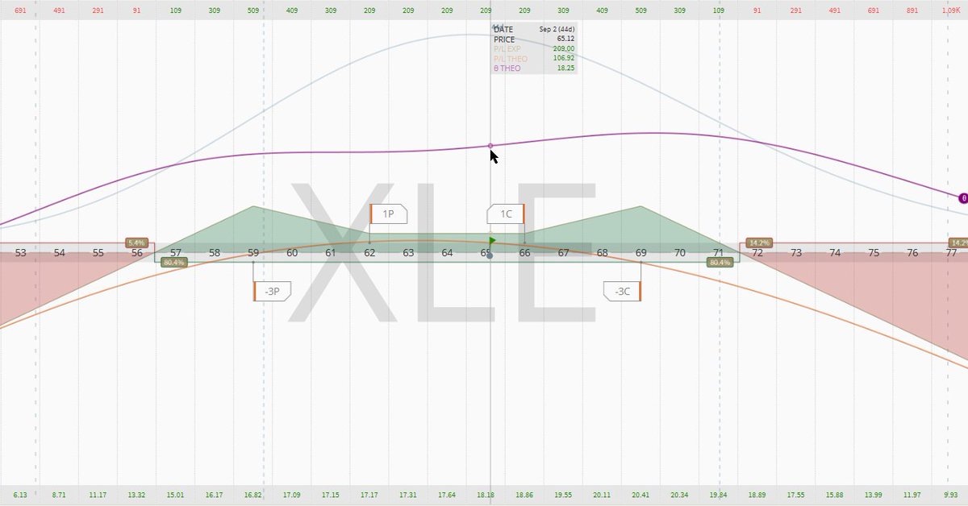This screenshot has width=968, height=506.
Task: Click the tooltip DATE row Sep 2 (44d)
Action: pos(534,29)
